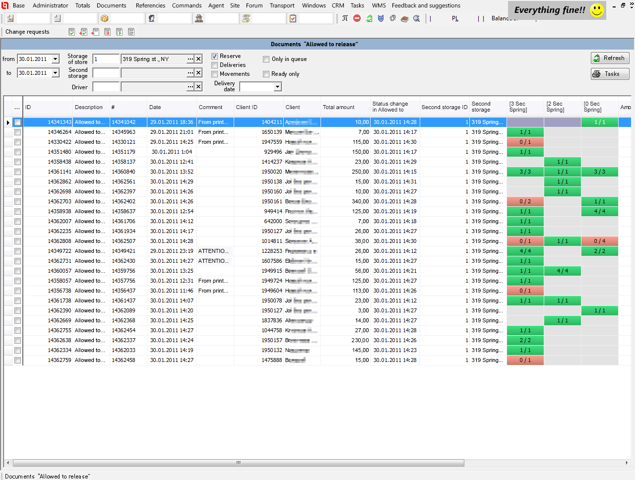Viewport: 635px width, 480px height.
Task: Open the Documents menu
Action: point(112,5)
